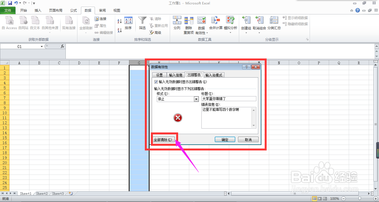Confirm with the 确定 button
The width and height of the screenshot is (379, 202).
pos(225,139)
